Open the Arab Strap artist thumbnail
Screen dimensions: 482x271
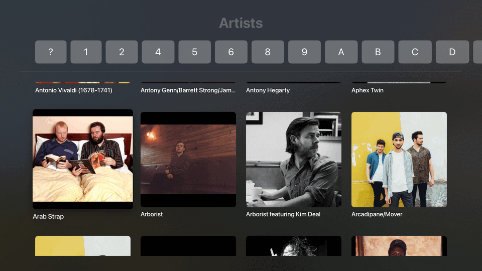pos(83,159)
